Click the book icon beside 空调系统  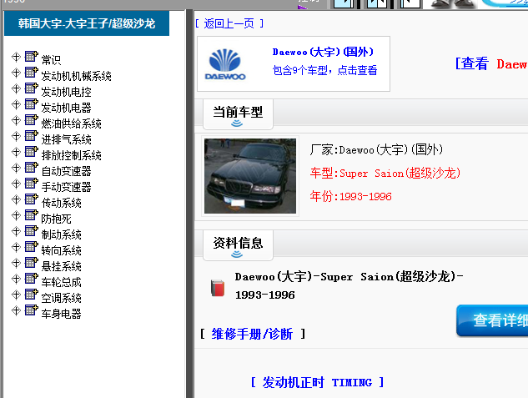[32, 294]
